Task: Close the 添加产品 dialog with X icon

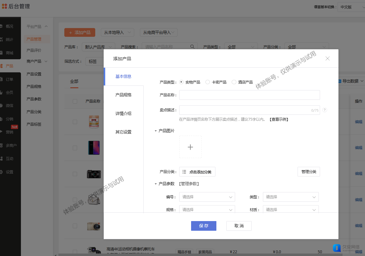Action: pyautogui.click(x=327, y=58)
